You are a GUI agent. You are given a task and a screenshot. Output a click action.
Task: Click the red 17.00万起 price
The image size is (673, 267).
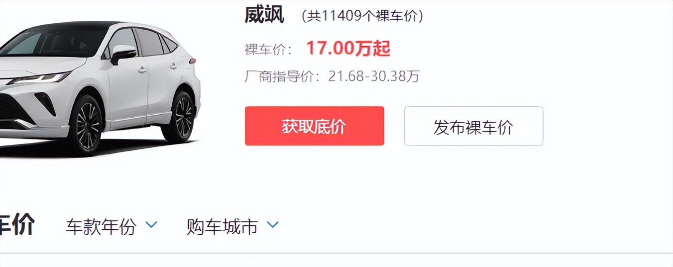(348, 48)
